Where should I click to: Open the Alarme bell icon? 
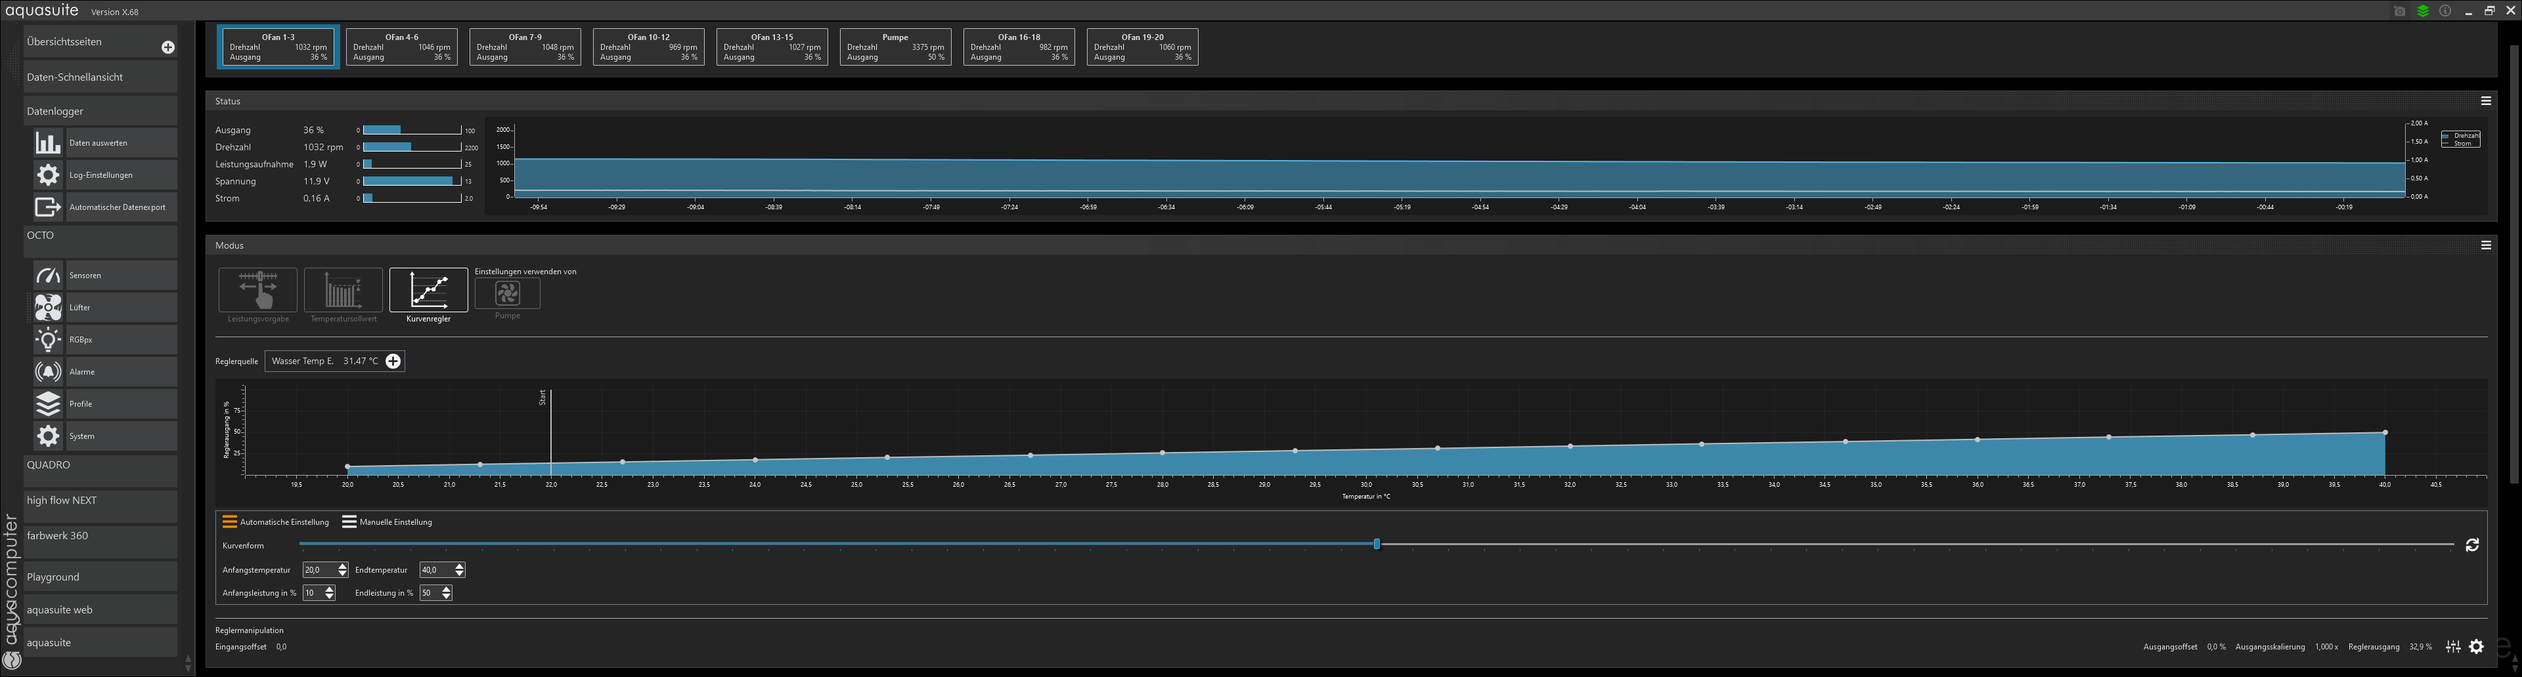click(47, 372)
